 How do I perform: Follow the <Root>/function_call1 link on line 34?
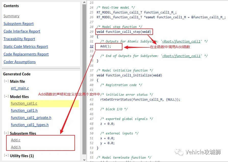click(181, 56)
